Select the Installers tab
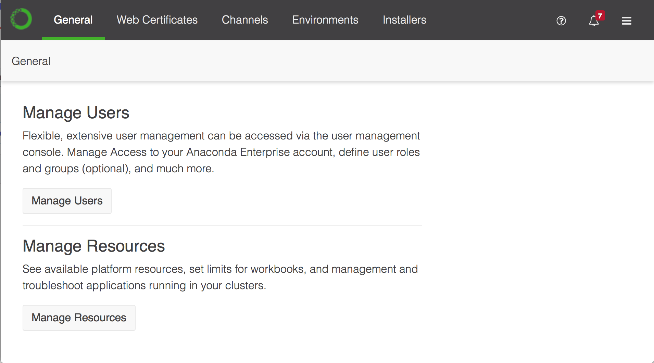This screenshot has height=363, width=654. (x=404, y=20)
